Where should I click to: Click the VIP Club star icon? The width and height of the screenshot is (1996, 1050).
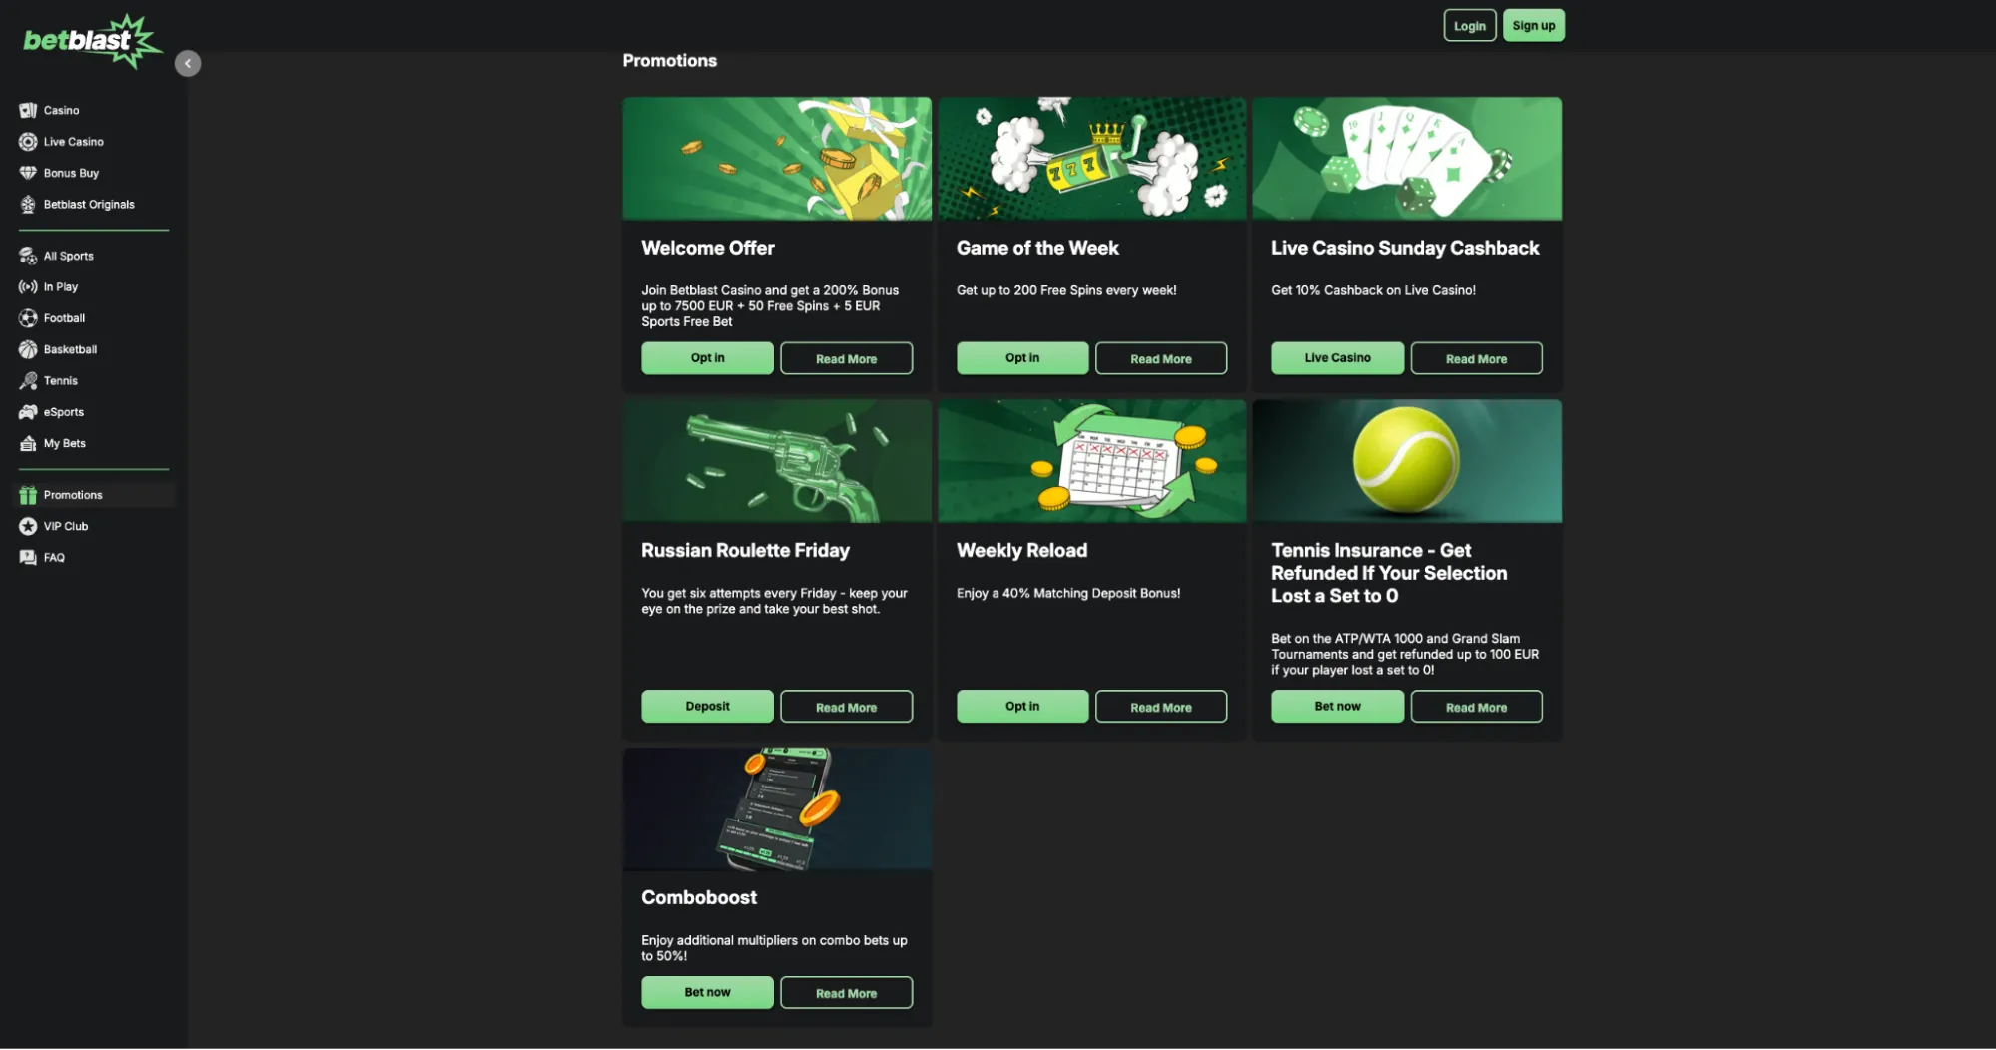coord(28,526)
